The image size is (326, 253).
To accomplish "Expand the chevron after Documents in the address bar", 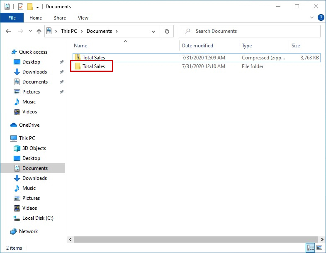I will 117,31.
